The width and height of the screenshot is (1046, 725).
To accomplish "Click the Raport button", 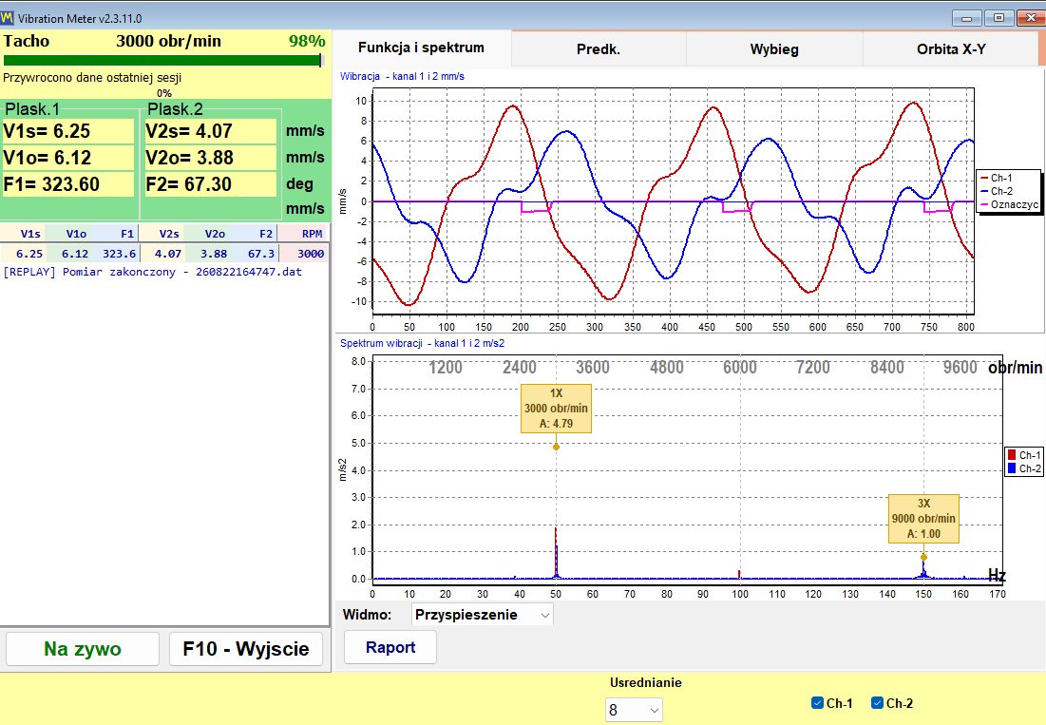I will coord(390,647).
